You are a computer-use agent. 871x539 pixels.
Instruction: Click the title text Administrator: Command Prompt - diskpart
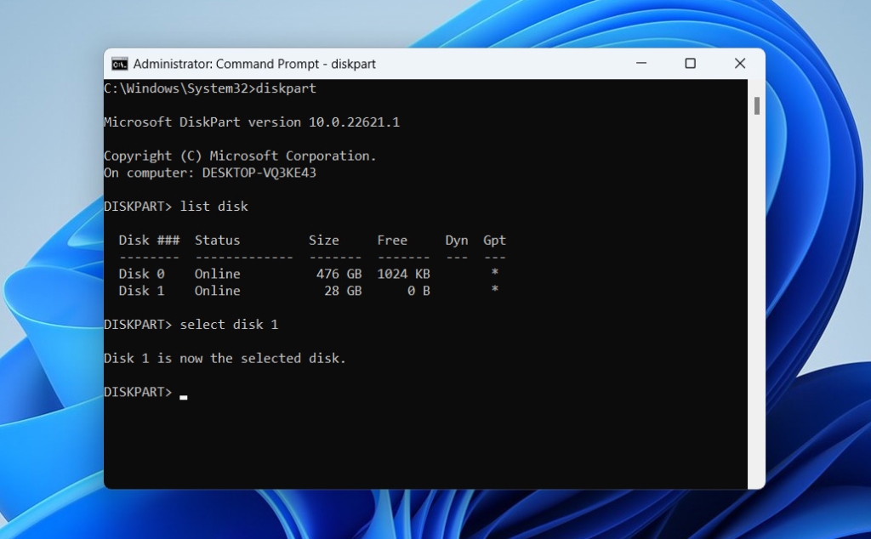click(x=255, y=64)
